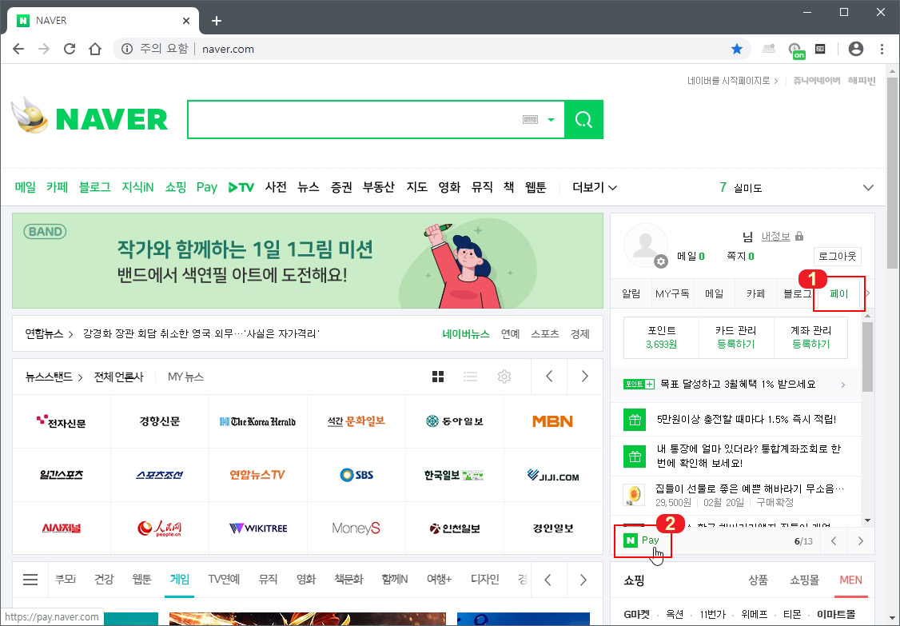Select TV연예 topic tab
The width and height of the screenshot is (900, 626).
(x=224, y=579)
